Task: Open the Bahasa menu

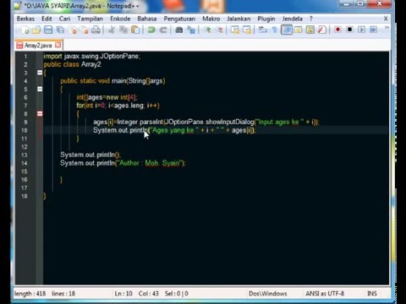Action: click(147, 19)
